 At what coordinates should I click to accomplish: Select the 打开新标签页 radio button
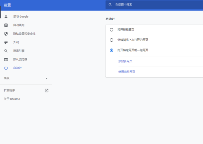click(x=111, y=30)
